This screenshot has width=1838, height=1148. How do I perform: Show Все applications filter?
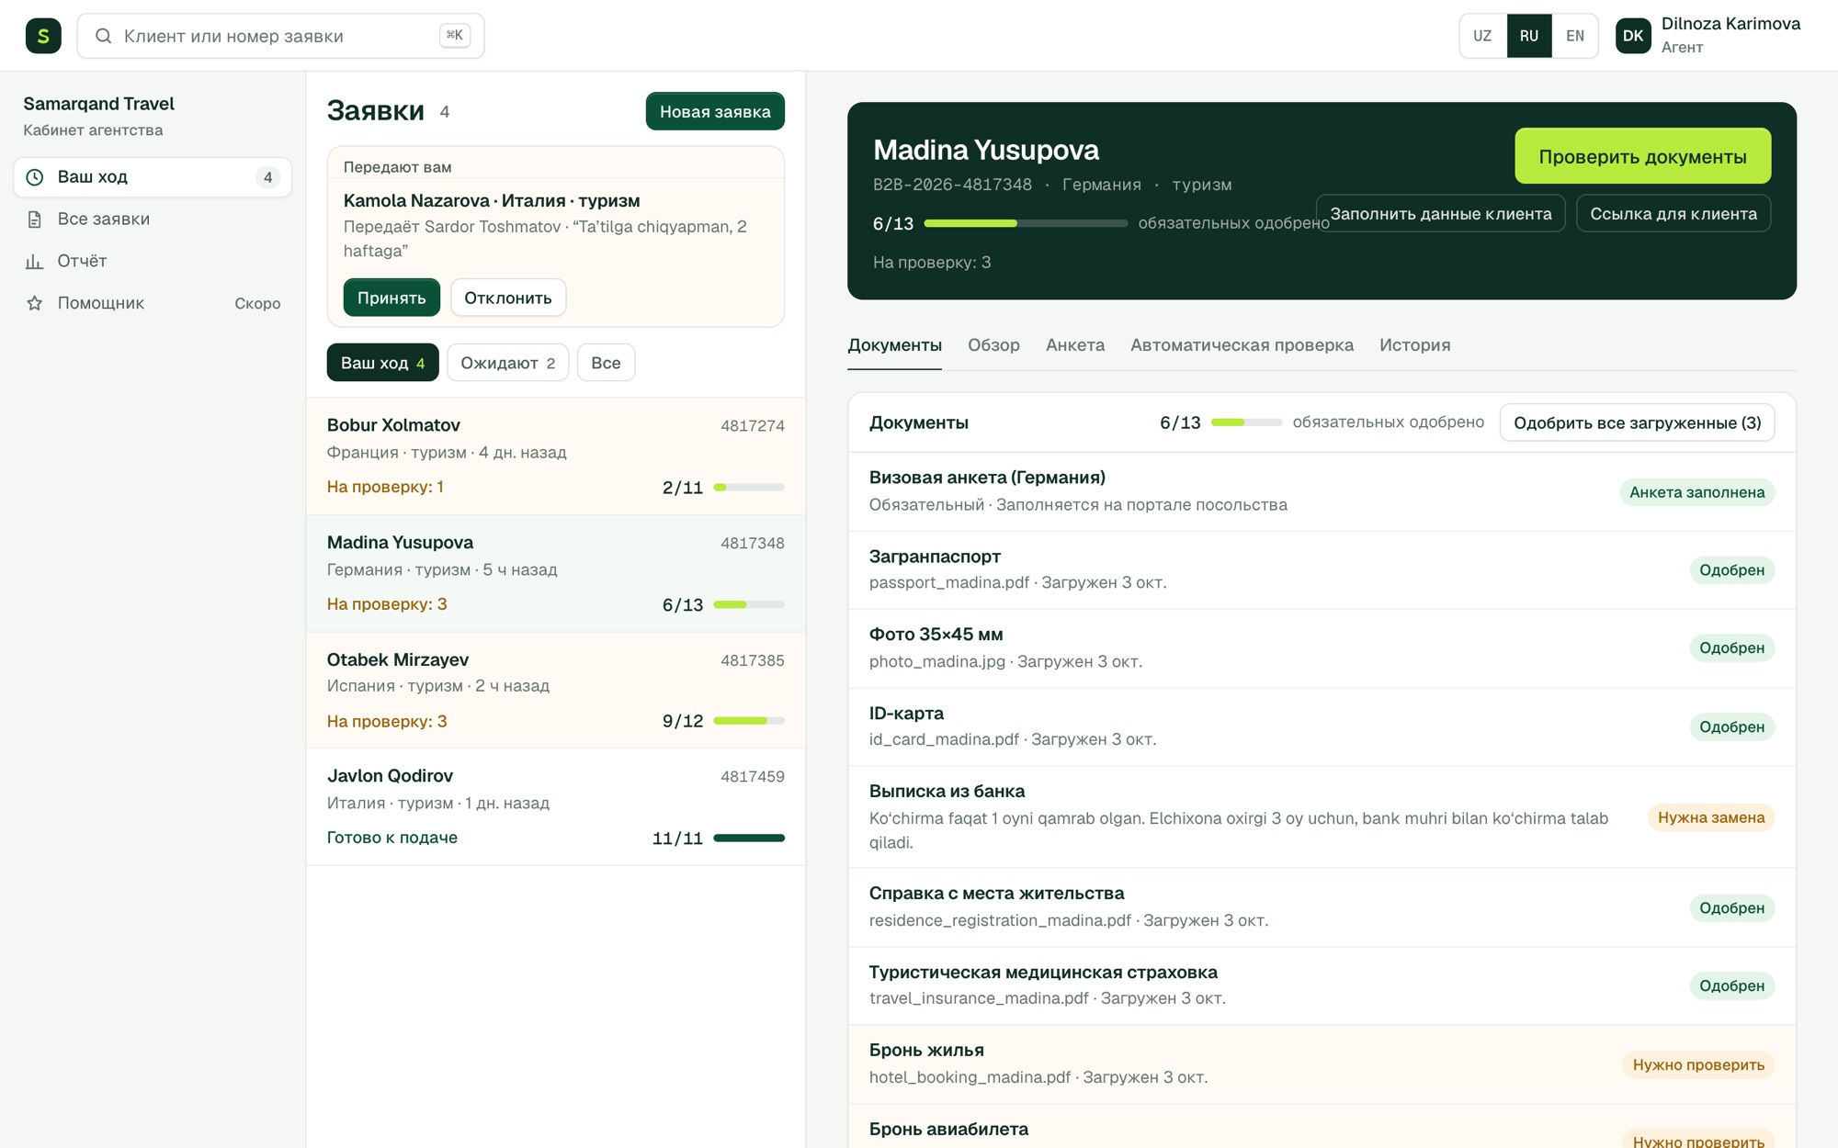pos(606,363)
